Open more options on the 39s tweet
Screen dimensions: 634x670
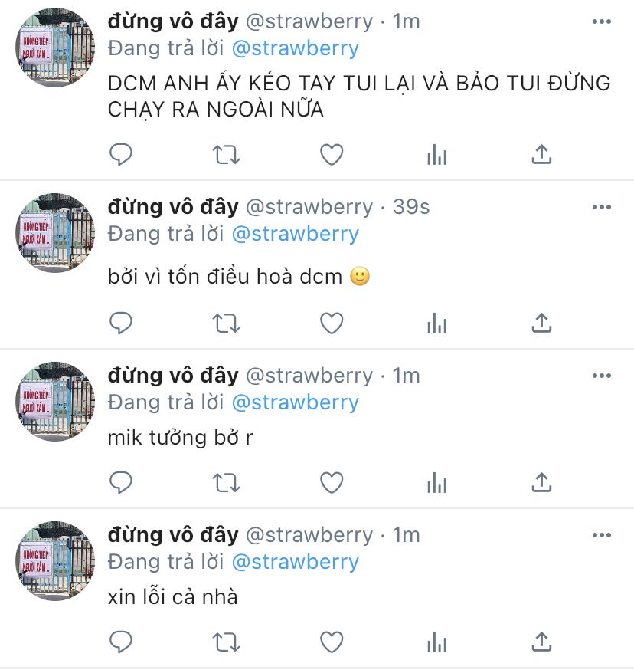(x=602, y=207)
